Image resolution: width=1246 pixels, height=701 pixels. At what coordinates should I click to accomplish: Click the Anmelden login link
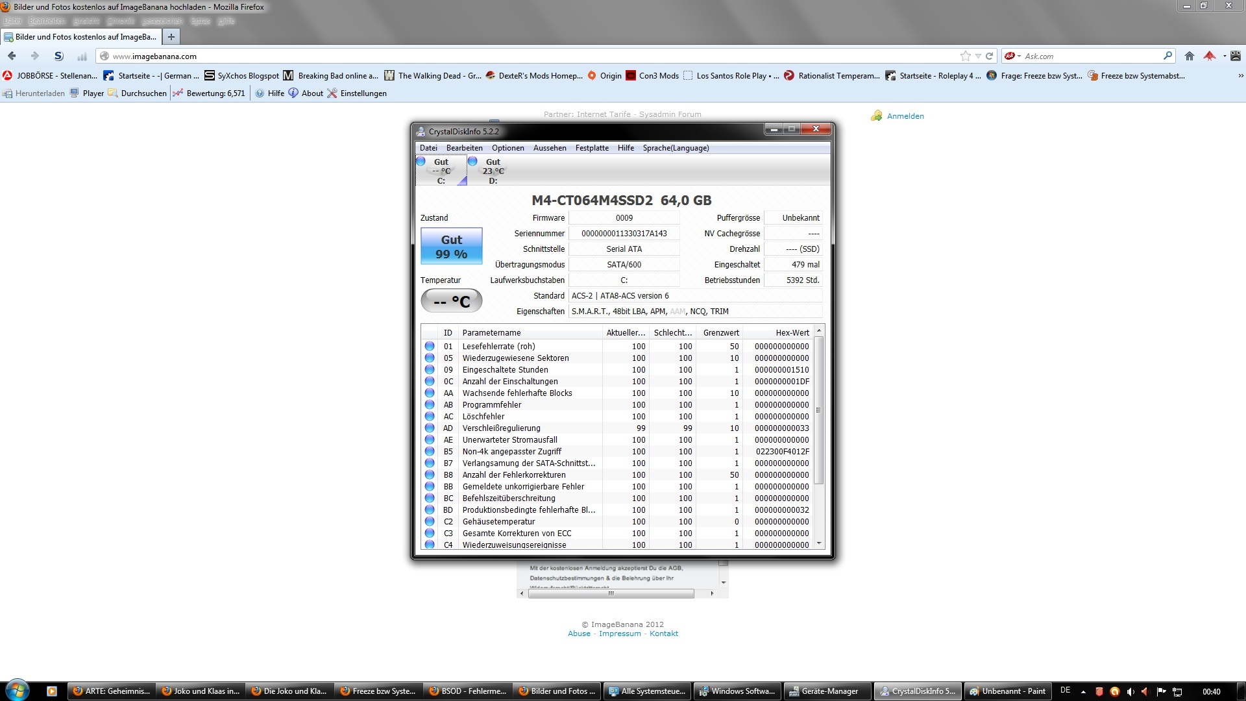point(905,116)
